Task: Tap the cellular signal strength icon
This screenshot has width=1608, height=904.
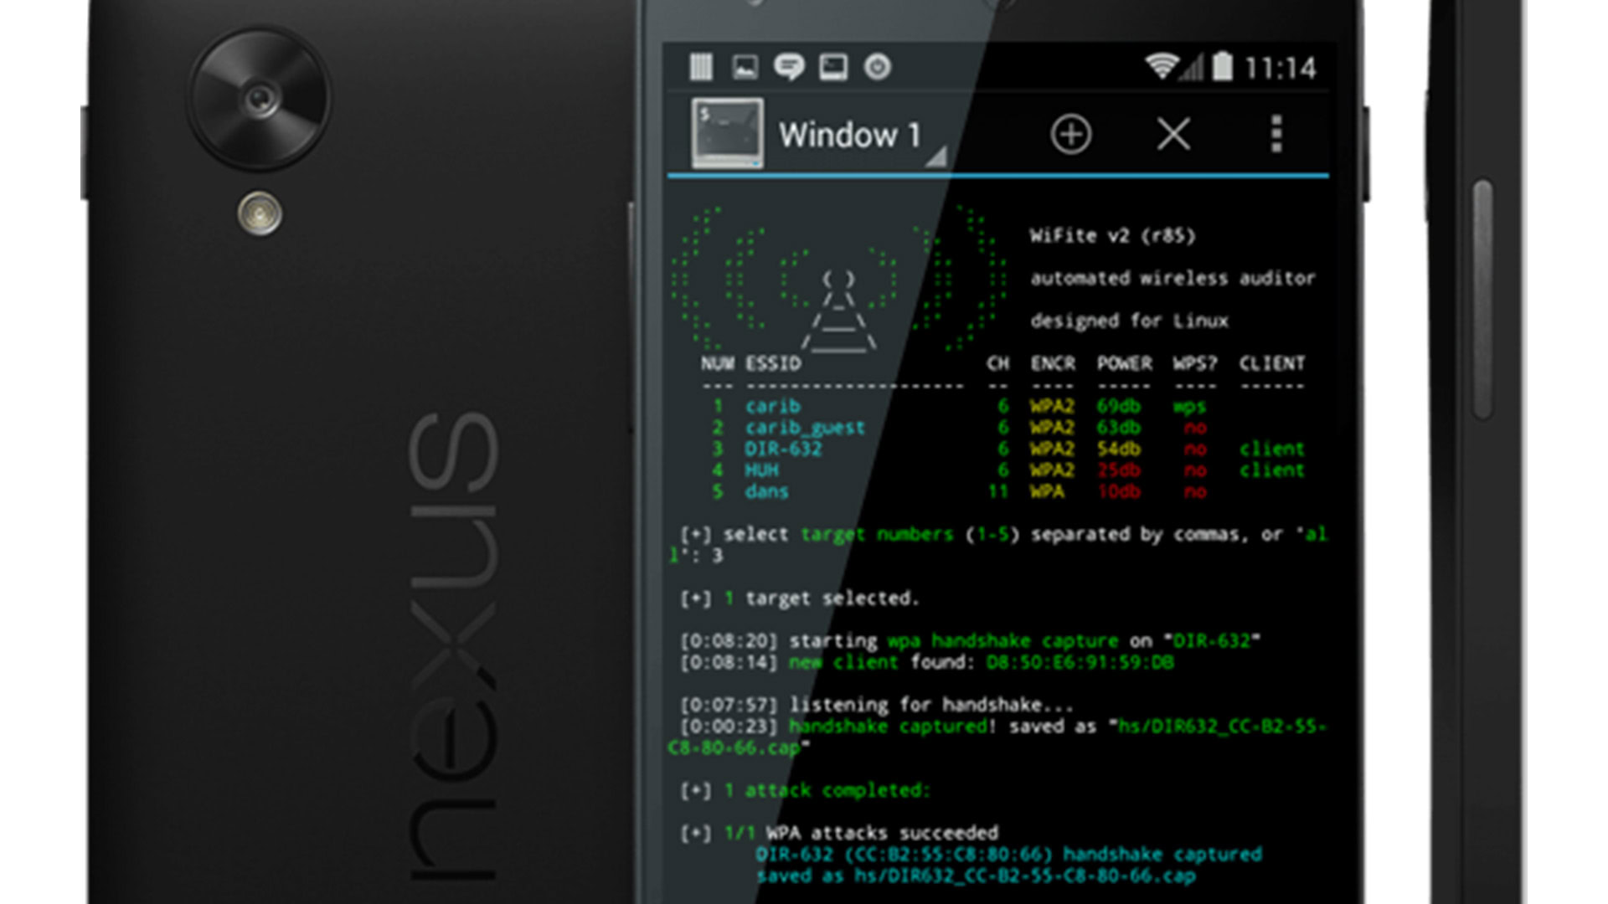Action: pyautogui.click(x=1193, y=67)
